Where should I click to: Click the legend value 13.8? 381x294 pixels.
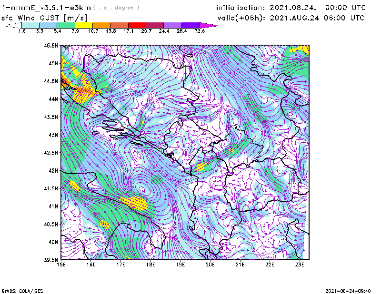pos(111,31)
